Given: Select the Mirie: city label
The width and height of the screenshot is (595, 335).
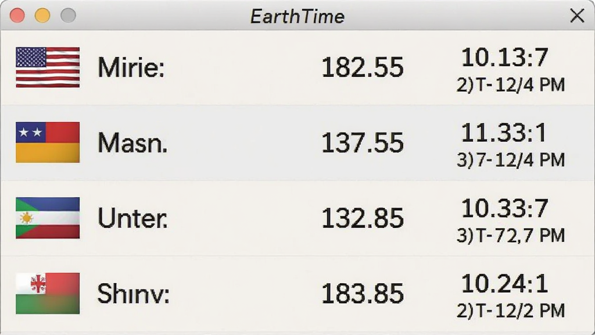Looking at the screenshot, I should point(131,67).
